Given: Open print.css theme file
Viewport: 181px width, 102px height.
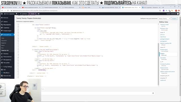Looking at the screenshot, I should pos(162,35).
